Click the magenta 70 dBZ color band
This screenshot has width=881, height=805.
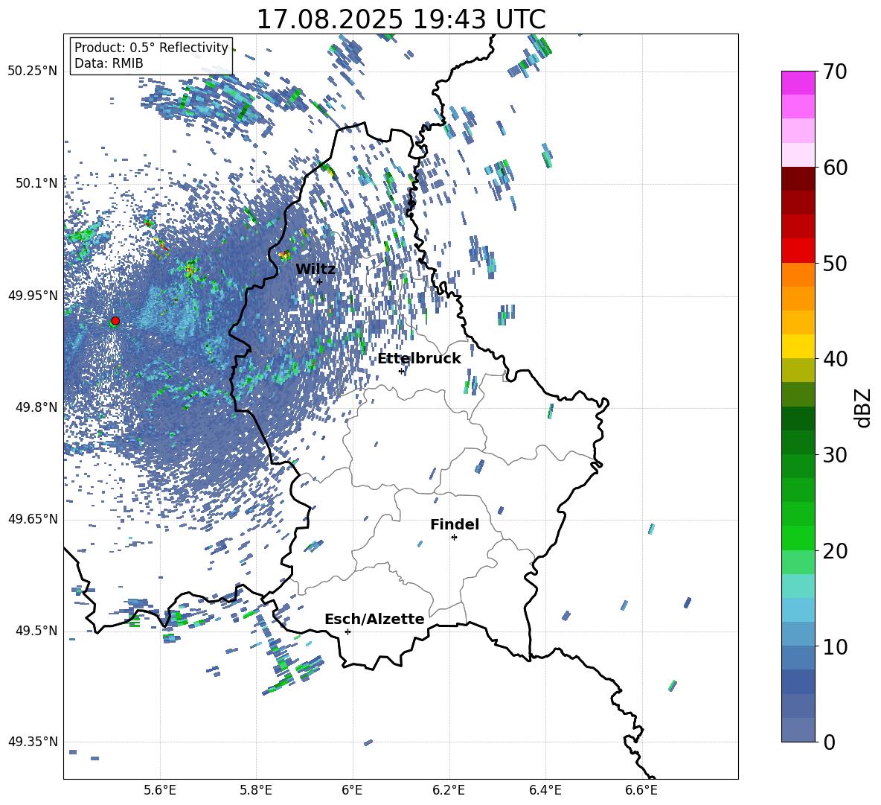798,83
